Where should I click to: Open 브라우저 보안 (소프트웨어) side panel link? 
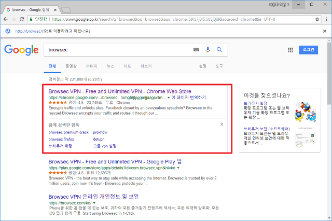pos(267,129)
